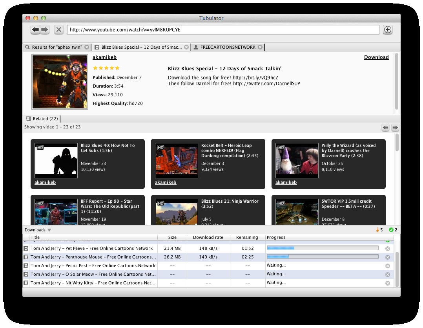The image size is (423, 328).
Task: Click akamikeb link under Willy the Wizard card
Action: tap(286, 182)
